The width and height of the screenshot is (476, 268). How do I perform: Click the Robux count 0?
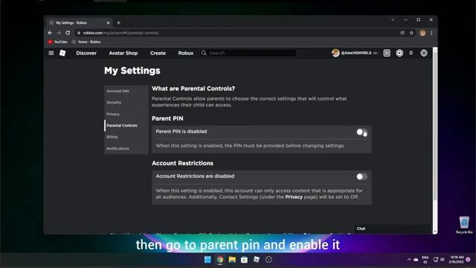[411, 53]
